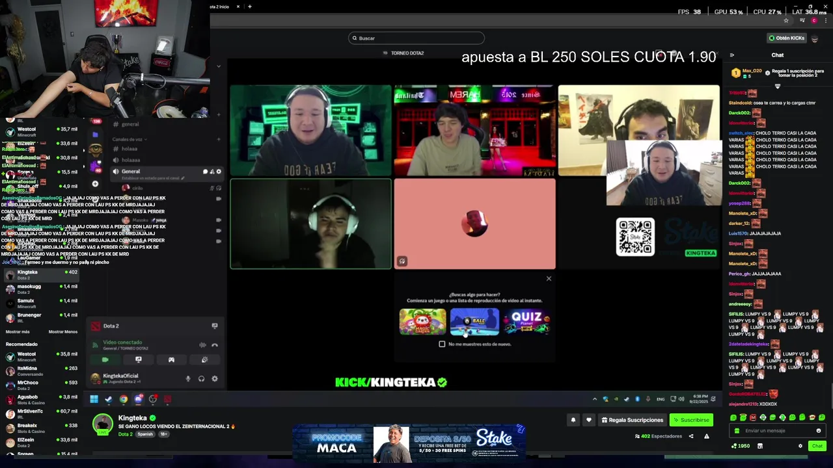
Task: Open General voice channel settings gear
Action: tap(219, 172)
